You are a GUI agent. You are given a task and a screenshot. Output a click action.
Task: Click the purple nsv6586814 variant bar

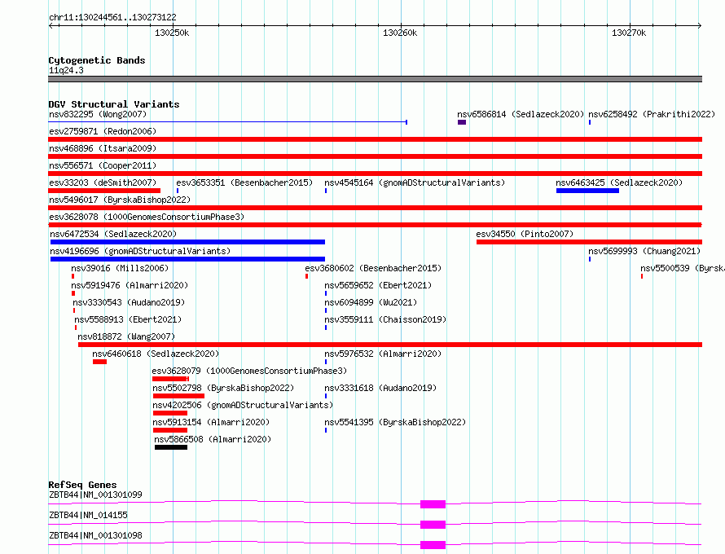[461, 122]
